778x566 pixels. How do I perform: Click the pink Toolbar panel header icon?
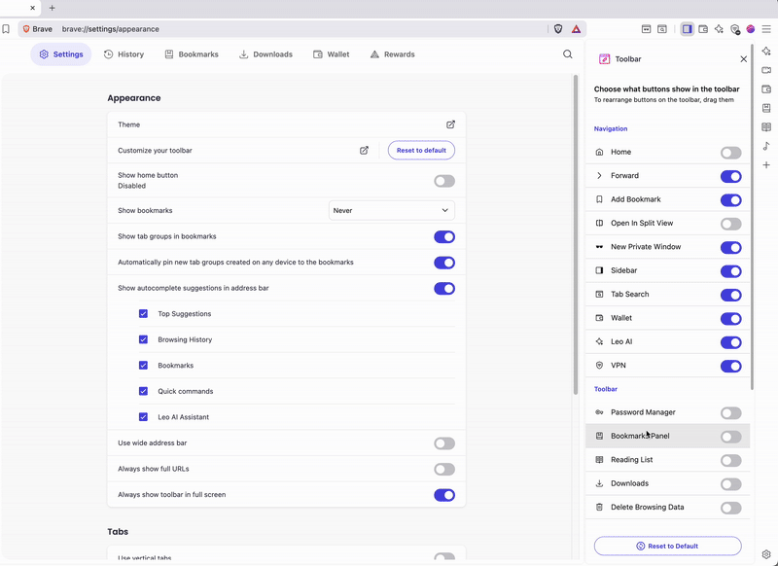pos(604,59)
